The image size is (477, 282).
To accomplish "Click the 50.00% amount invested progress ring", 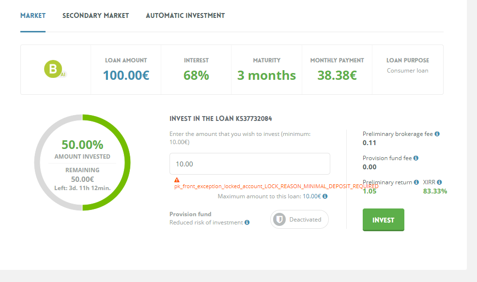I will tap(82, 163).
